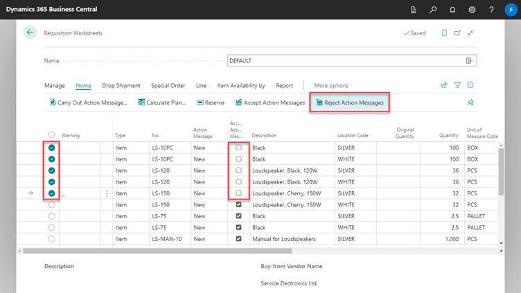Click Accept Action Messages button
The width and height of the screenshot is (521, 293).
point(270,103)
